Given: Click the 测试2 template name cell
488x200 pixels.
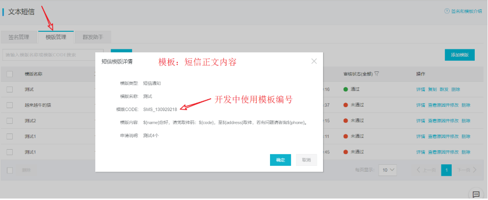Looking at the screenshot, I should 30,121.
